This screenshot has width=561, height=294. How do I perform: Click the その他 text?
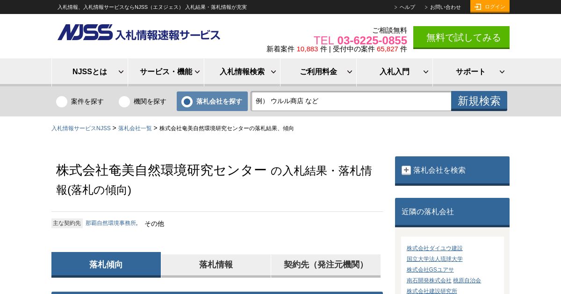point(154,224)
